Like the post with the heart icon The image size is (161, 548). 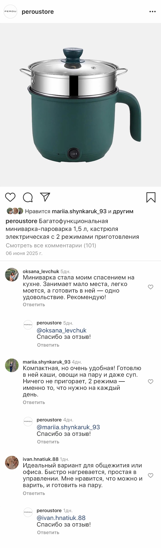point(10,197)
